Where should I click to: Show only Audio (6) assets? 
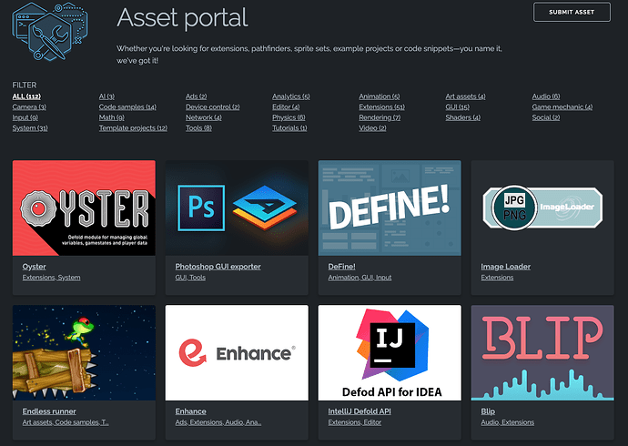coord(546,96)
